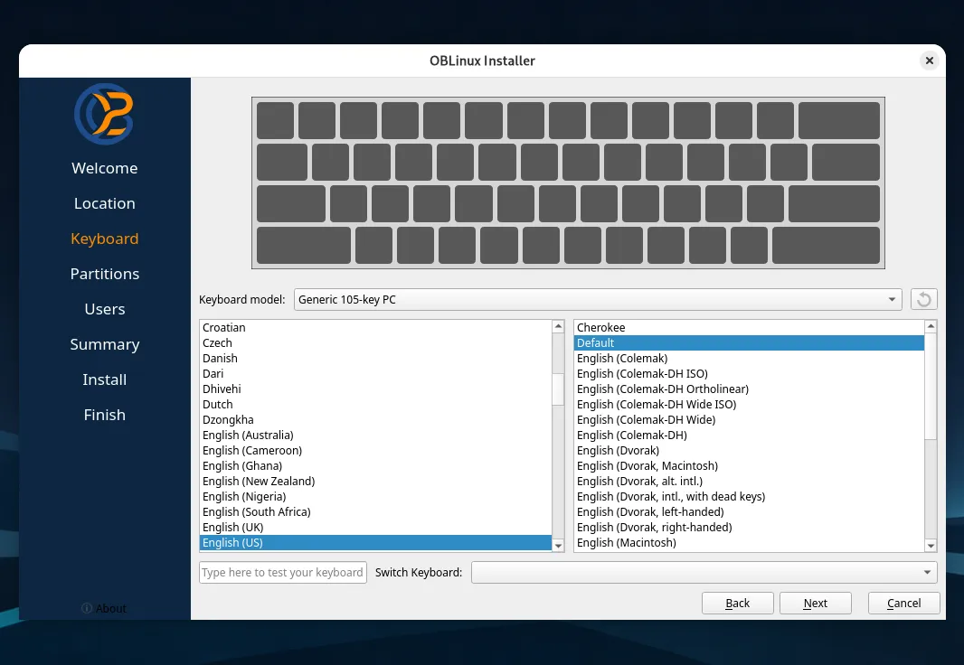Expand the Switch Keyboard combo box
The image size is (964, 665).
click(x=704, y=572)
